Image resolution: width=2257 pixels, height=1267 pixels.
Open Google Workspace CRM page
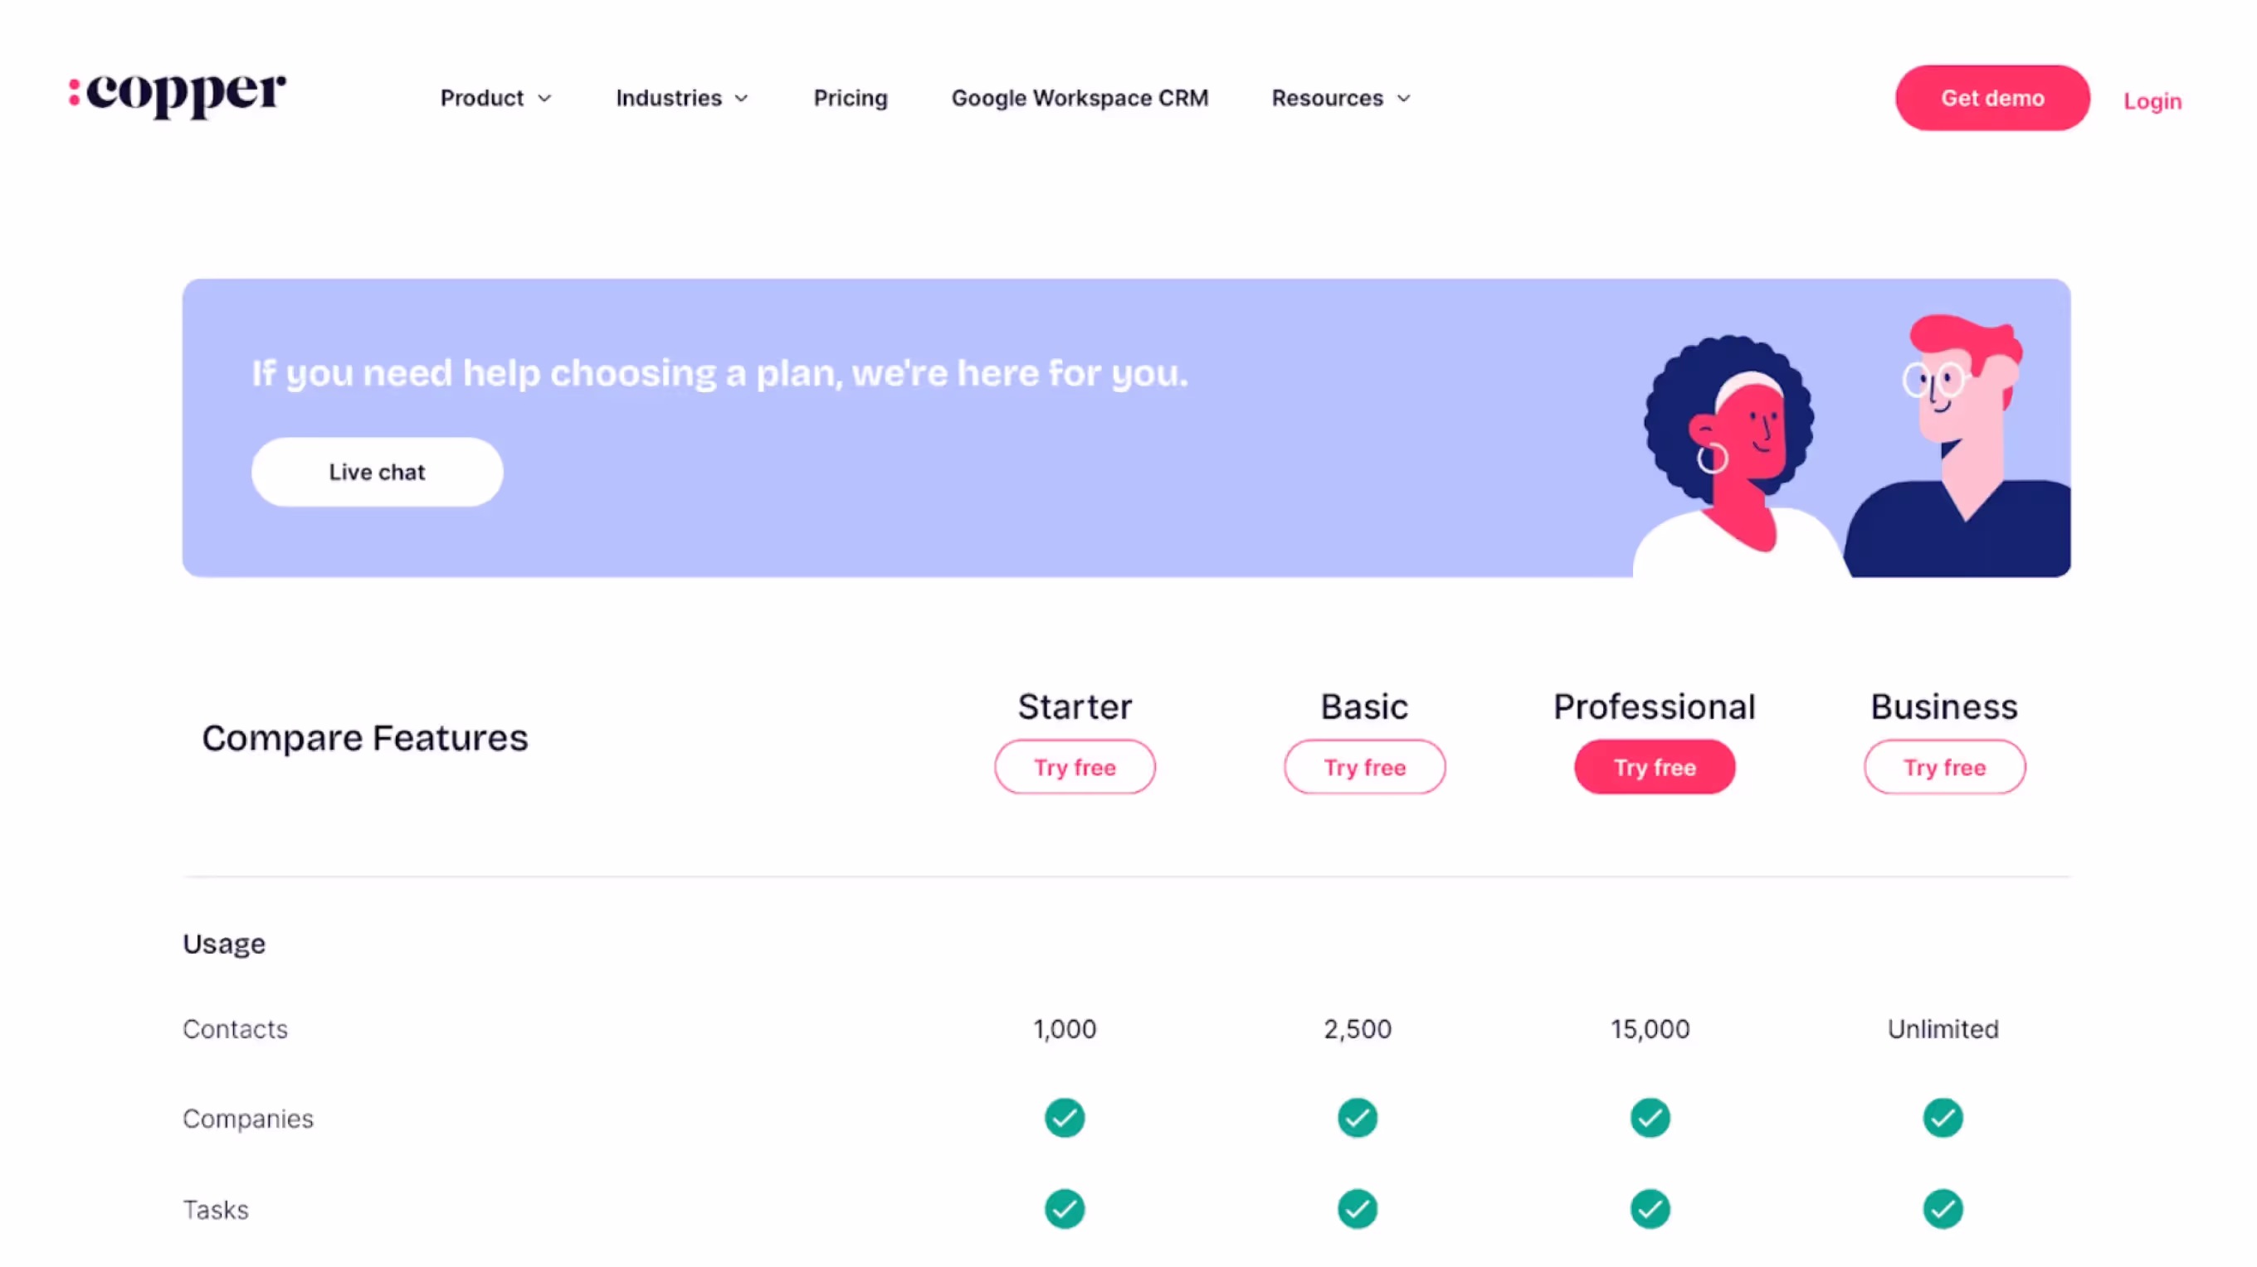pos(1080,98)
